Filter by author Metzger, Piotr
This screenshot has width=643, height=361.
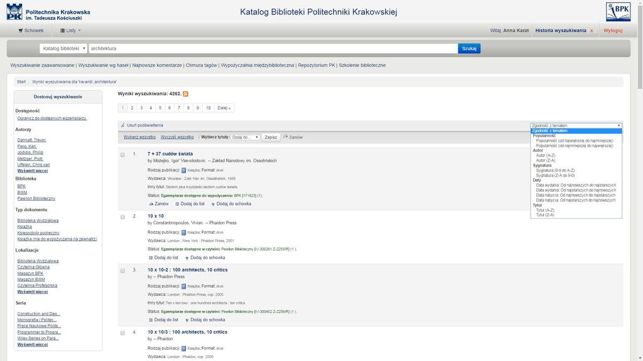coord(30,159)
